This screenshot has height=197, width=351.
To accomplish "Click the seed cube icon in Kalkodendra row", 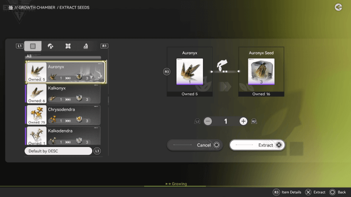I will point(79,141).
